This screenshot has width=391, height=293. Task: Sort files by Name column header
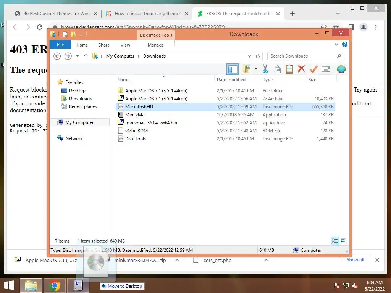(x=165, y=80)
